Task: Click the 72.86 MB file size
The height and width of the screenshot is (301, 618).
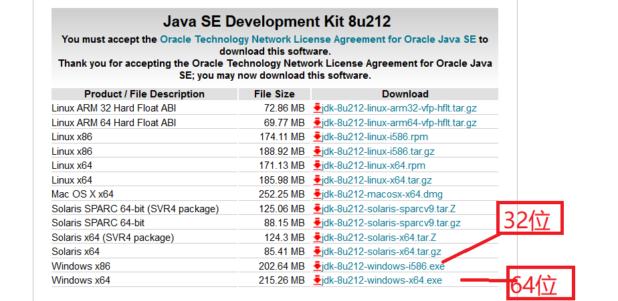Action: tap(284, 108)
